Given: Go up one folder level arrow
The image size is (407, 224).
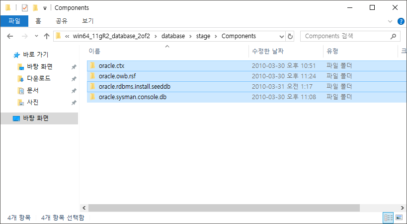Looking at the screenshot, I should tap(47, 36).
